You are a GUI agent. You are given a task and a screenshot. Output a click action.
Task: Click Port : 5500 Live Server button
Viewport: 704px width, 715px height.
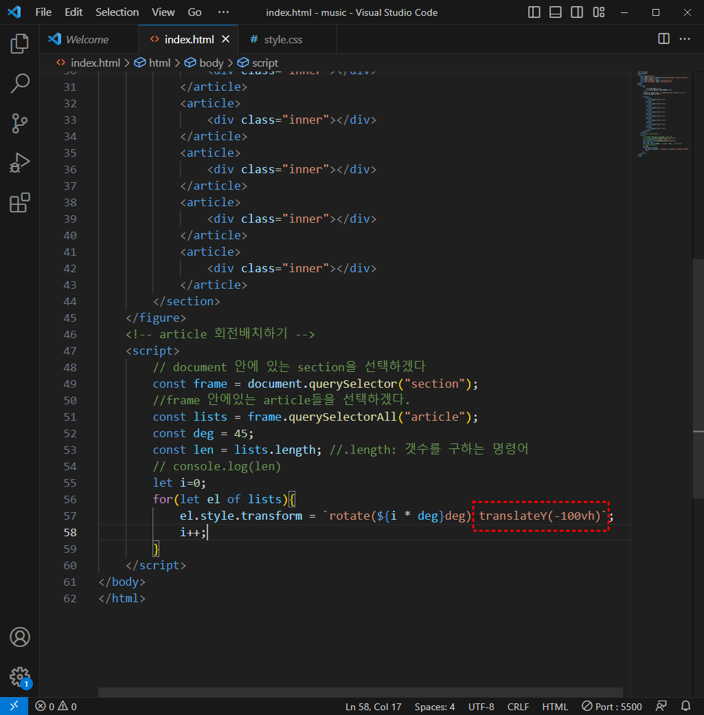click(x=612, y=706)
